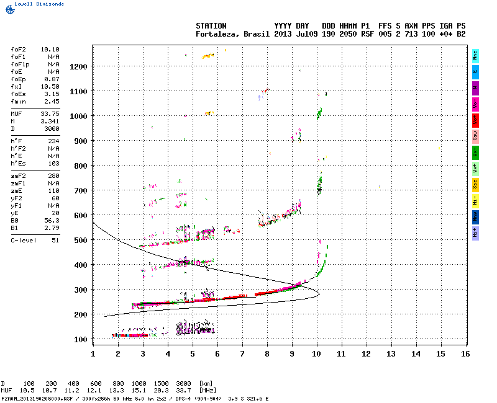This screenshot has width=497, height=403.
Task: Click the MUF table value 20.3
Action: tap(161, 391)
